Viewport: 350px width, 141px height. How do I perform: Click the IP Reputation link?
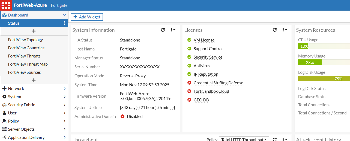pyautogui.click(x=206, y=74)
